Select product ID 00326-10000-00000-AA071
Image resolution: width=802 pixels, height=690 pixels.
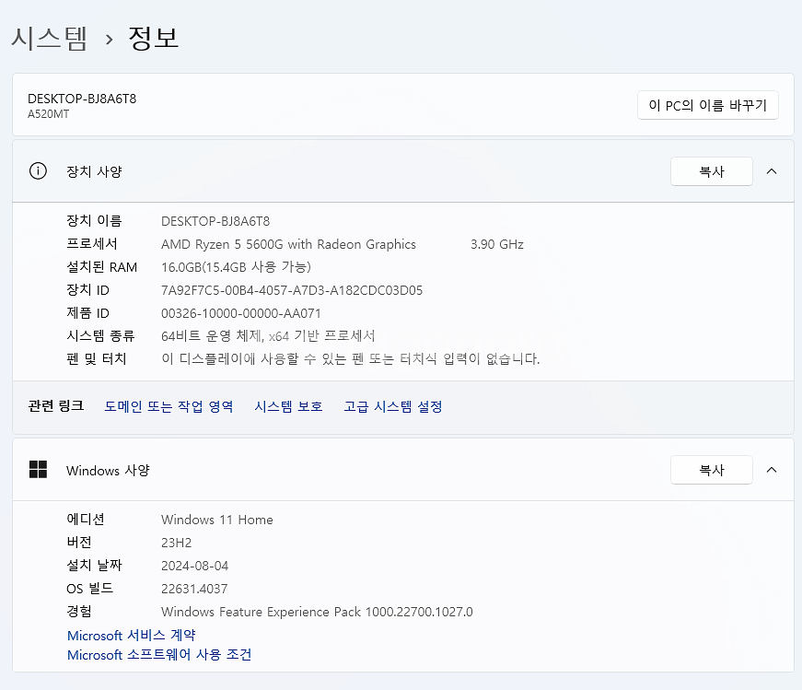[x=241, y=313]
